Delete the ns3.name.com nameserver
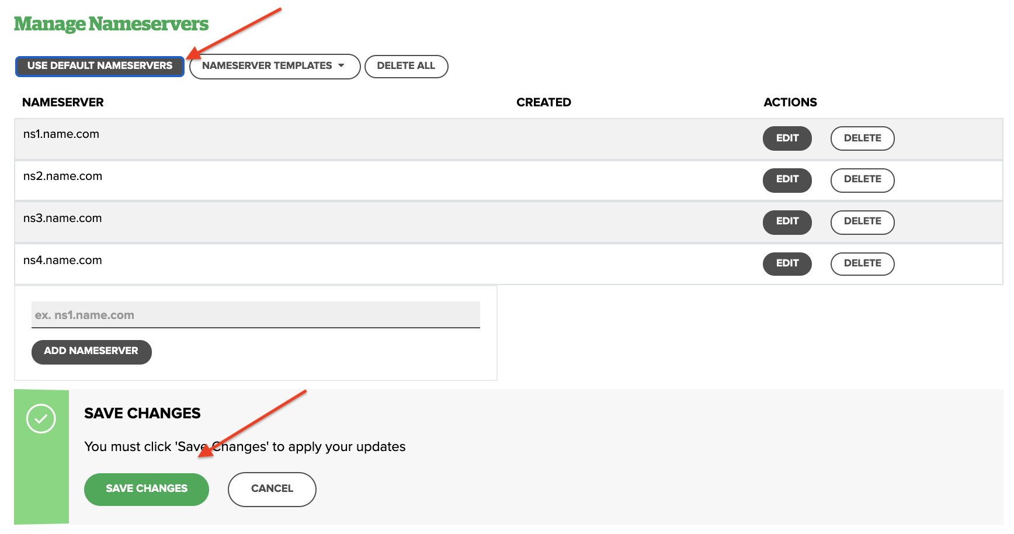1014x534 pixels. click(x=862, y=222)
